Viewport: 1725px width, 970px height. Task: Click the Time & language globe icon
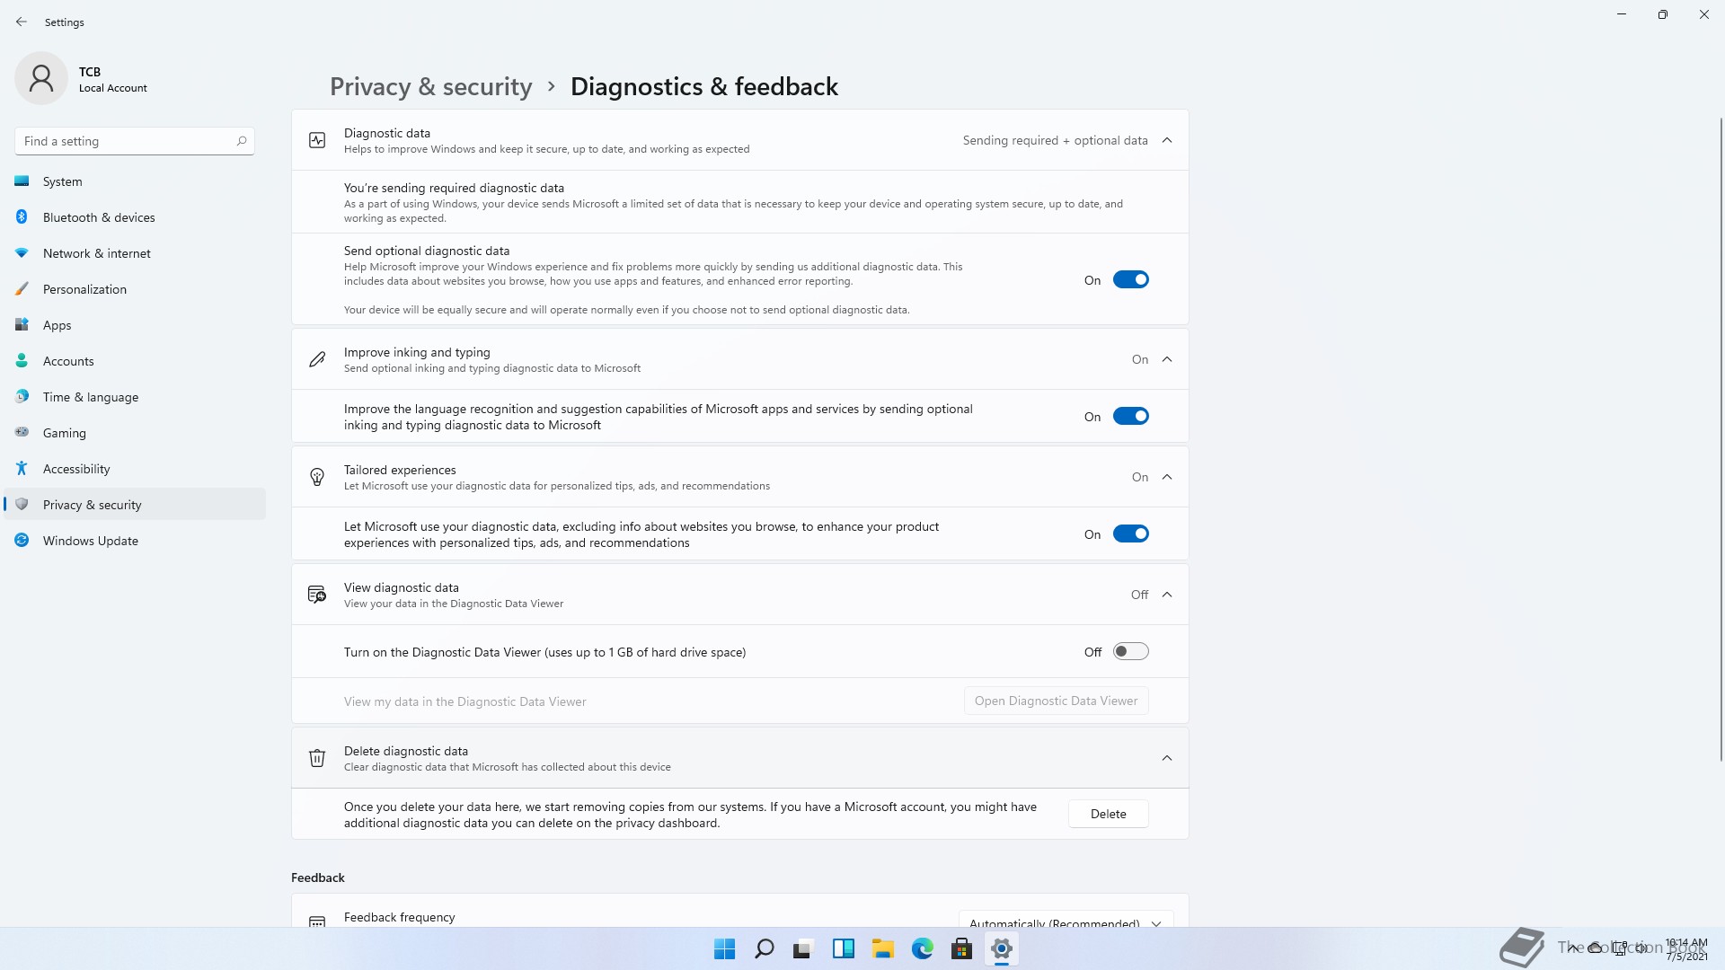[22, 397]
